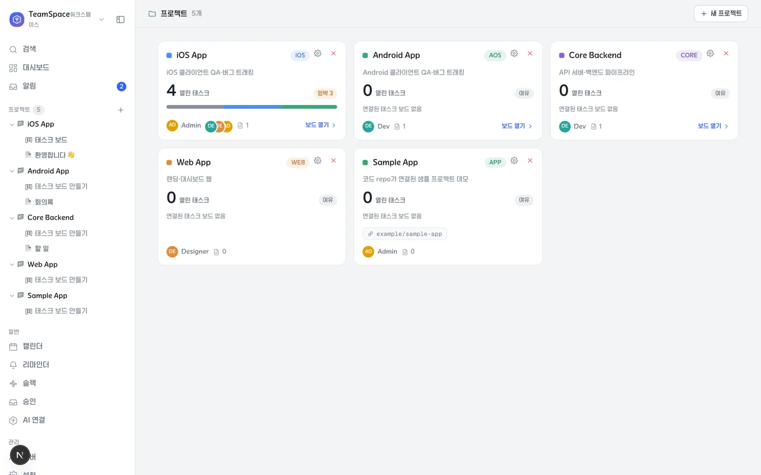The width and height of the screenshot is (761, 475).
Task: Open 리마인더 reminders in sidebar
Action: pos(67,365)
